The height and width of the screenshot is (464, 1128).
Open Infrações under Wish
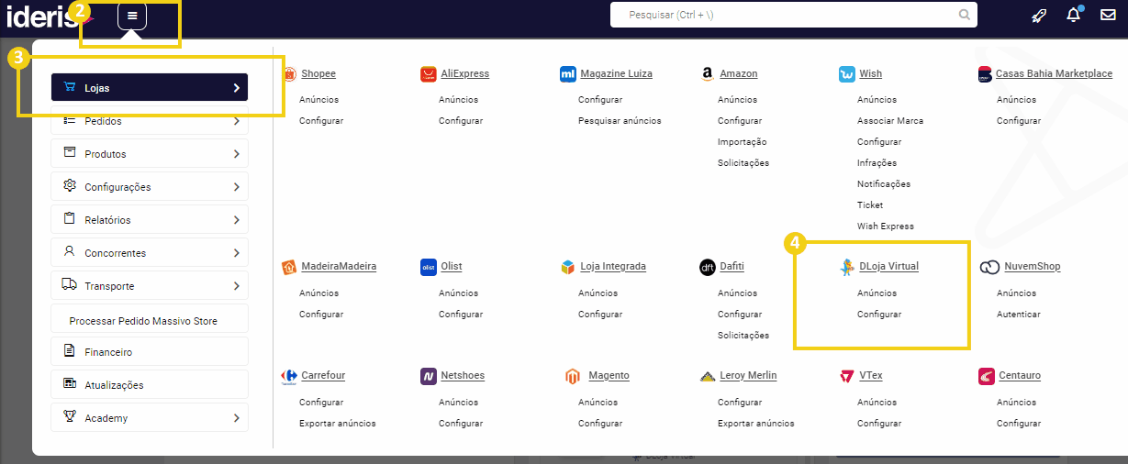(x=877, y=163)
